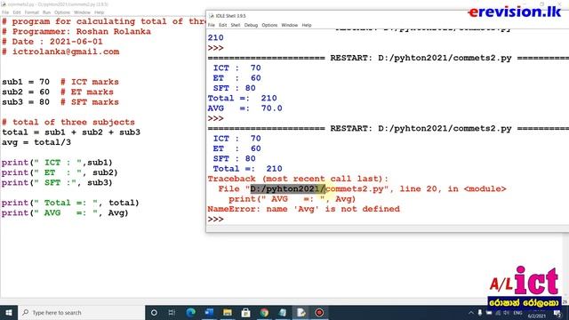Switch to Python IDLE taskbar icon
The width and height of the screenshot is (569, 320).
(301, 312)
